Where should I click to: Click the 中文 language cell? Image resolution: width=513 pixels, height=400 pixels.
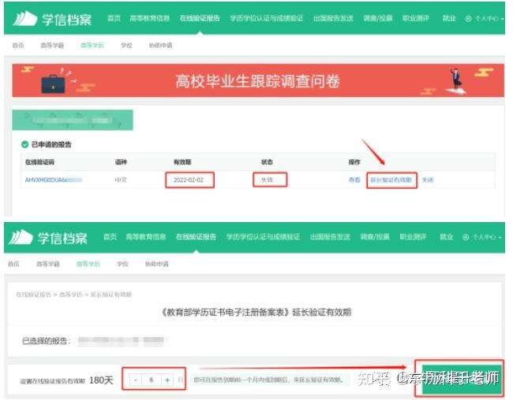click(x=121, y=180)
